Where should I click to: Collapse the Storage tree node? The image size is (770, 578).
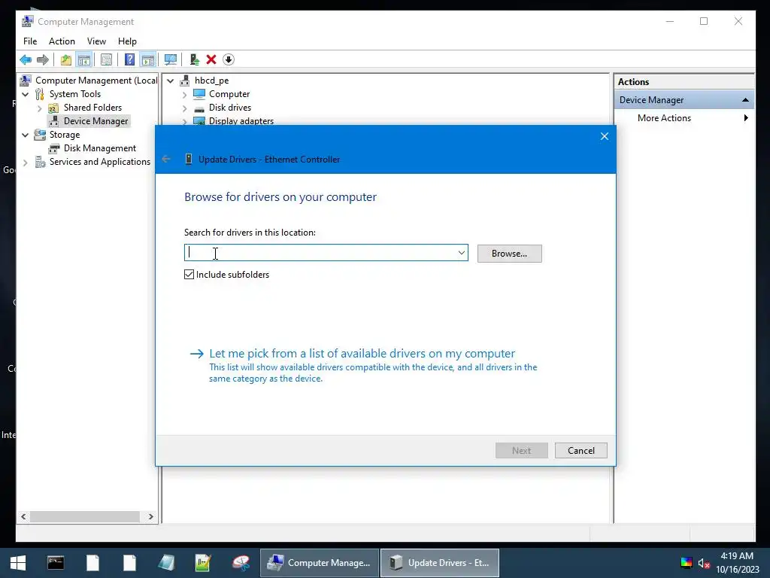tap(26, 135)
